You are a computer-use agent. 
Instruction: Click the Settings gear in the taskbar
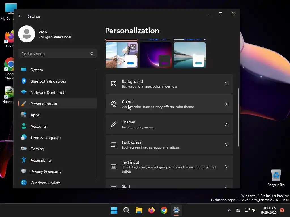click(x=176, y=210)
